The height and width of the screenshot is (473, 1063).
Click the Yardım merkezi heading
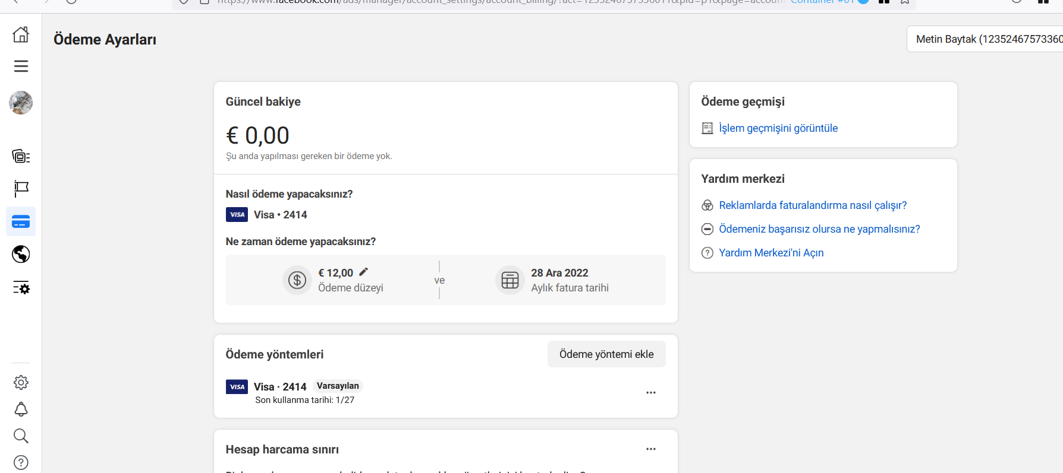743,179
